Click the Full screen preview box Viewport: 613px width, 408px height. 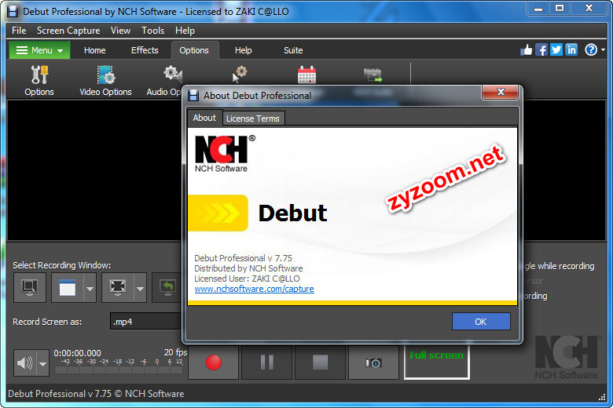[437, 362]
